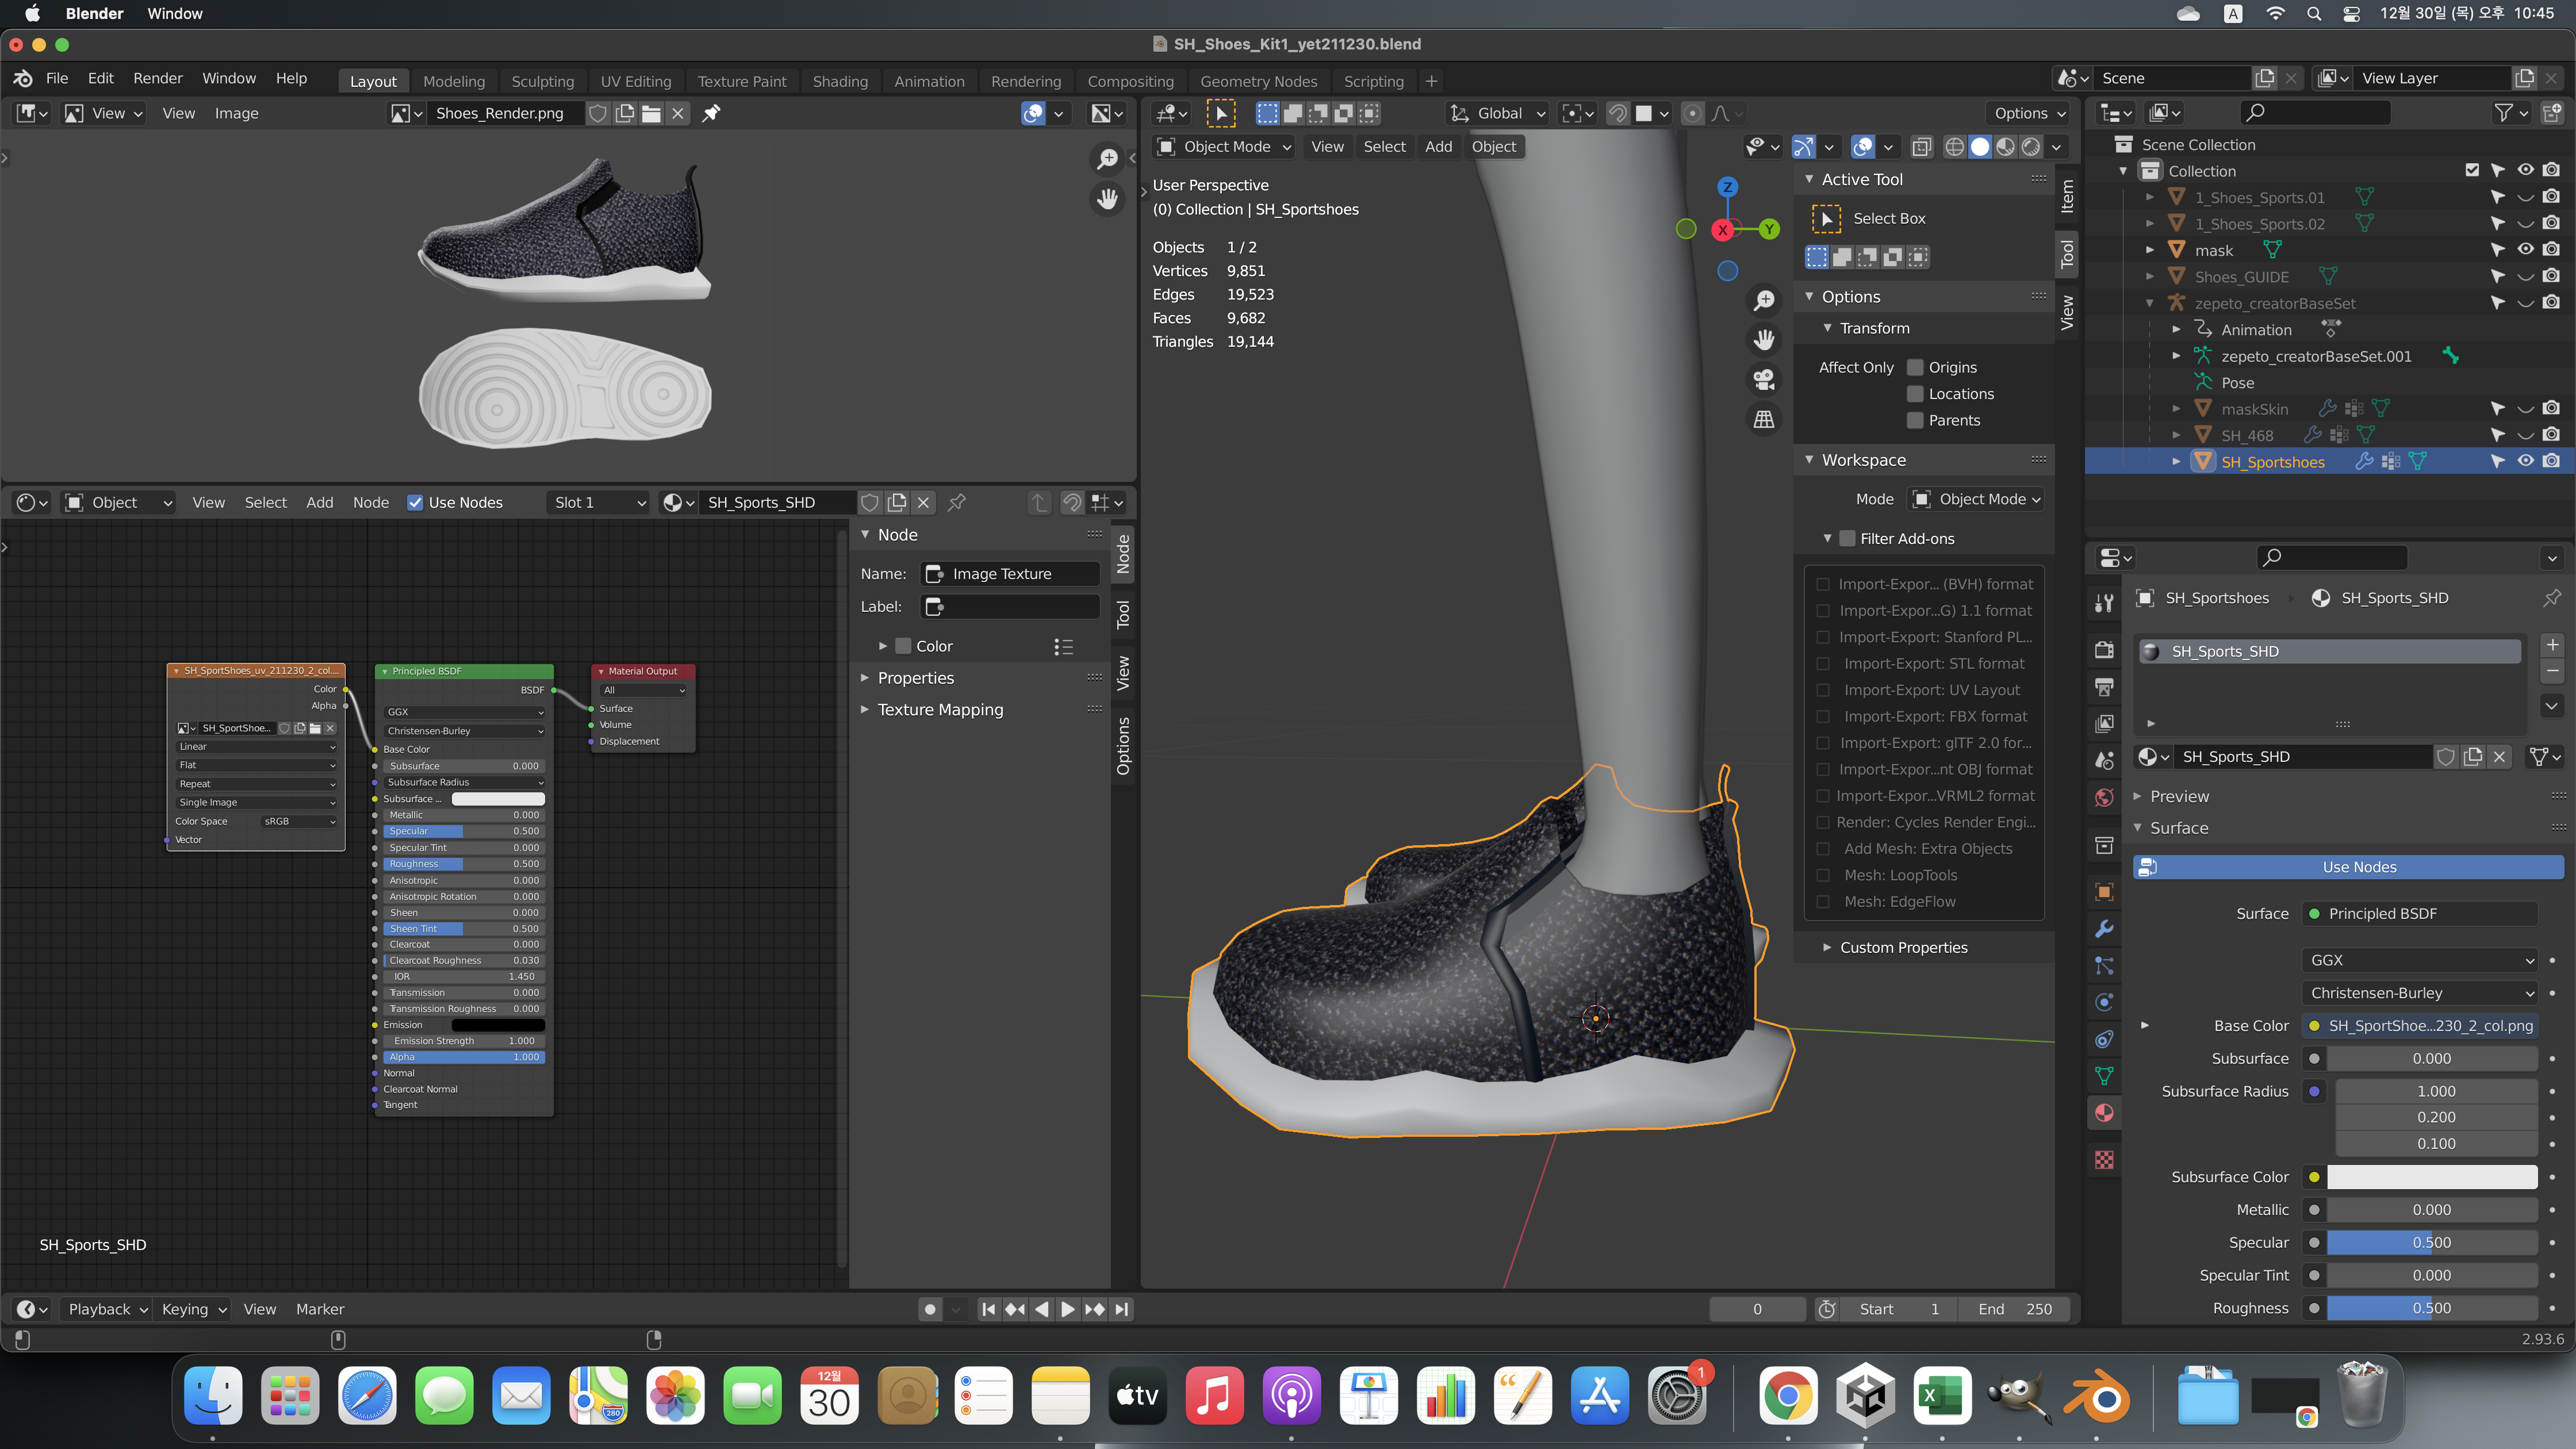Open the Object Mode dropdown in the viewport header
The width and height of the screenshot is (2576, 1449).
tap(1225, 147)
